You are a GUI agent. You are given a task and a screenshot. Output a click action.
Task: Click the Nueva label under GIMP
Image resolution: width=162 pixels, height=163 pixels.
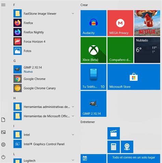point(28,72)
